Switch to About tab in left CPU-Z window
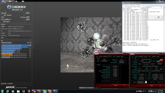 point(122,56)
